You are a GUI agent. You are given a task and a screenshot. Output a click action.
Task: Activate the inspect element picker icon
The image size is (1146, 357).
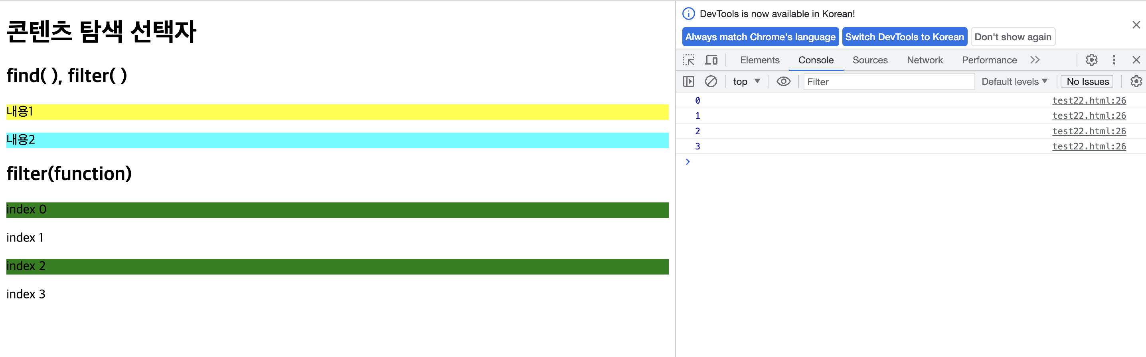[x=689, y=60]
